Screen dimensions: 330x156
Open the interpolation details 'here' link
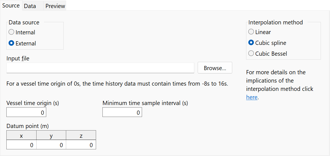point(252,97)
